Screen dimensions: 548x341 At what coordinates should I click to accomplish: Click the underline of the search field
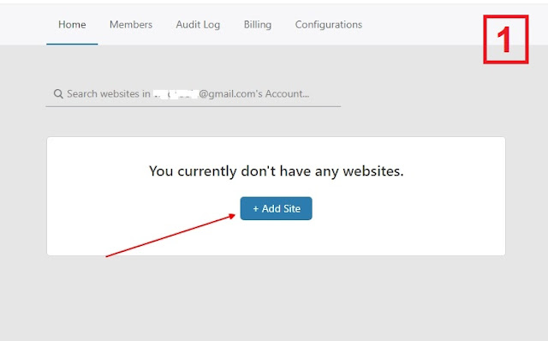194,106
